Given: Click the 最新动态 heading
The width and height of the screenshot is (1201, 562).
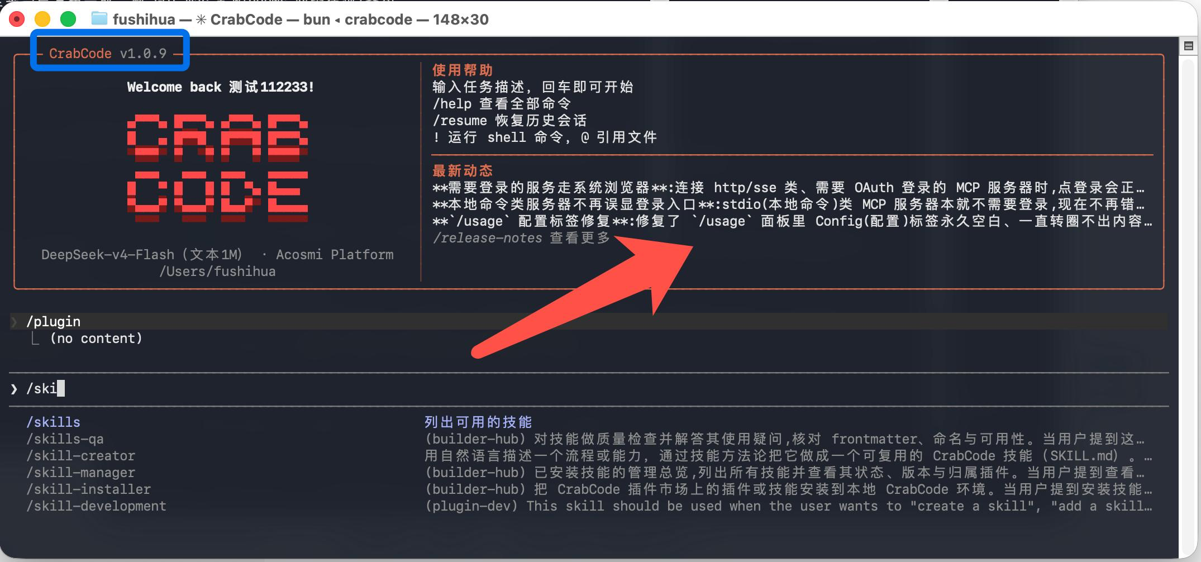Looking at the screenshot, I should pos(463,171).
